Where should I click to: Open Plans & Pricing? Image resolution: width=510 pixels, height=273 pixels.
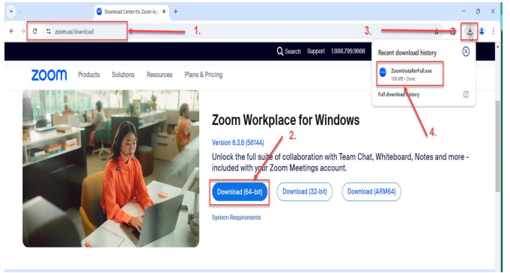[204, 75]
